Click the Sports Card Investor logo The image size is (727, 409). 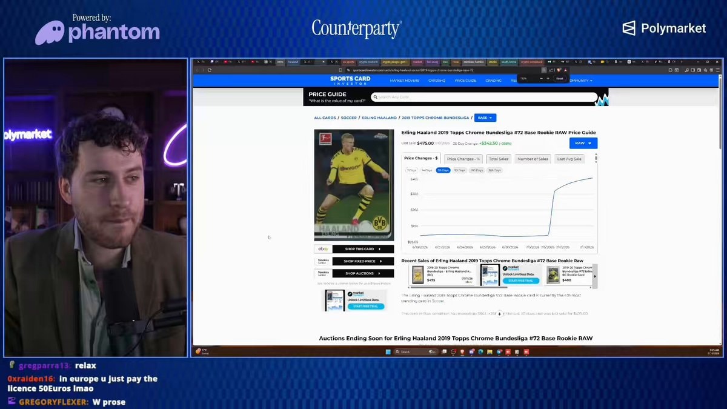point(350,80)
